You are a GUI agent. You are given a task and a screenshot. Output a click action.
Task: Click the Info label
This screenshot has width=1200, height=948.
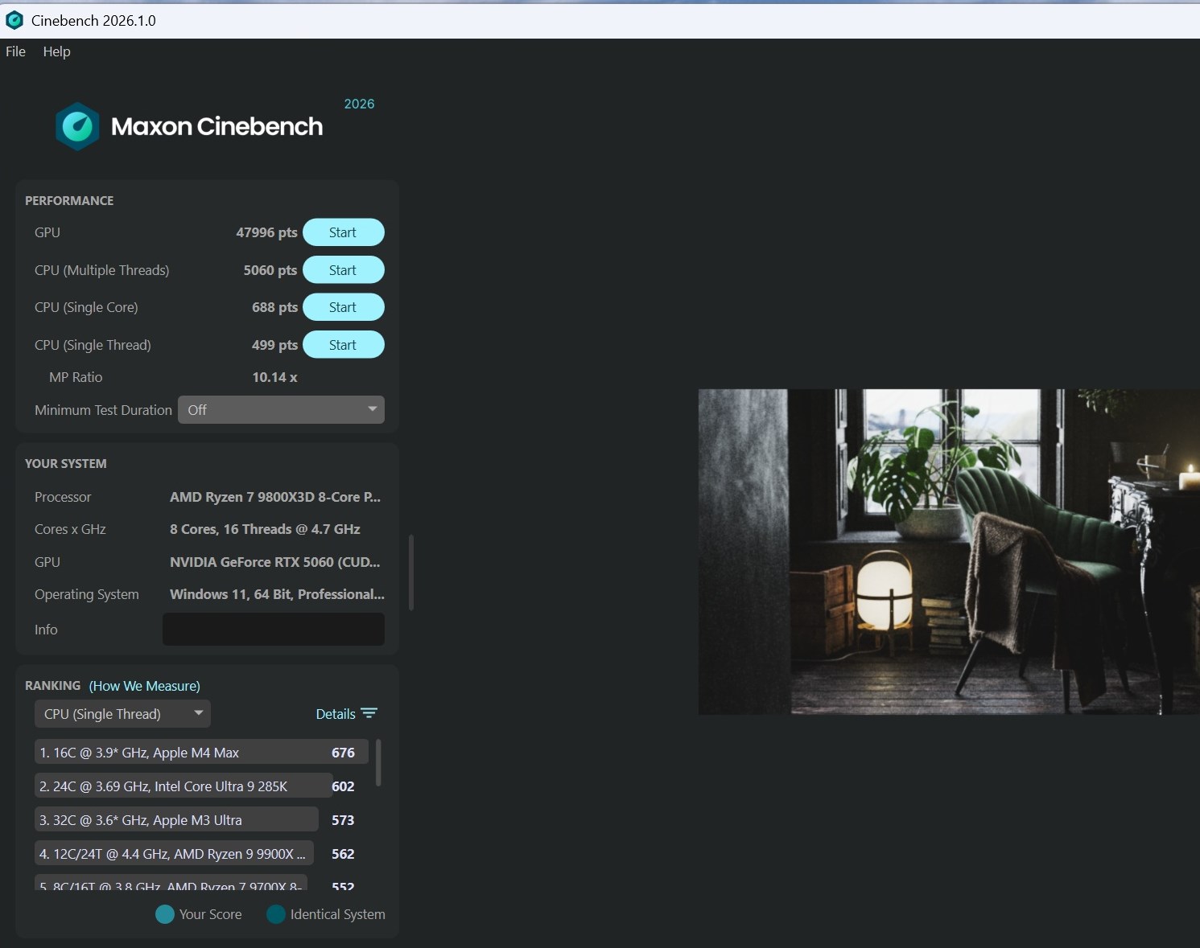coord(46,630)
